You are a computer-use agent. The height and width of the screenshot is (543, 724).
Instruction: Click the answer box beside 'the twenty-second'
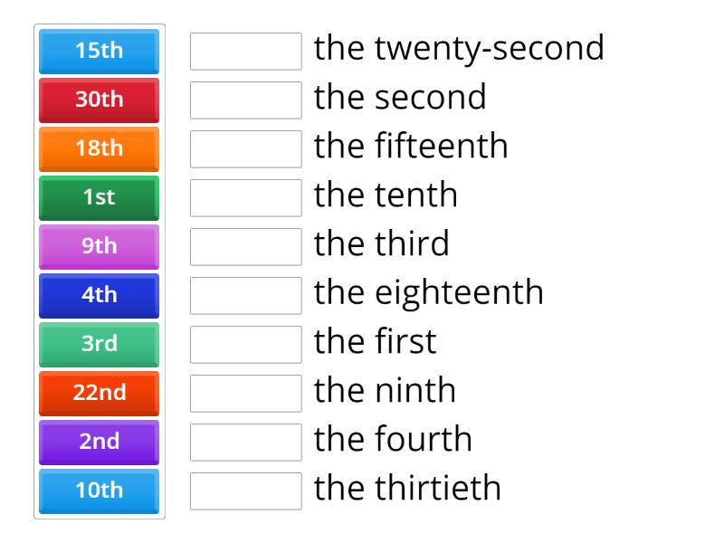tap(245, 52)
